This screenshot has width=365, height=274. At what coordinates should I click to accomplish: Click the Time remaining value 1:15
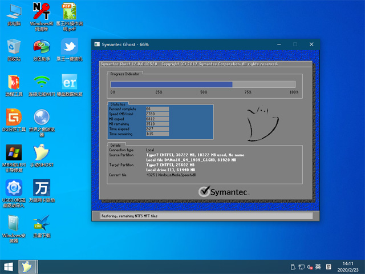tap(157, 134)
